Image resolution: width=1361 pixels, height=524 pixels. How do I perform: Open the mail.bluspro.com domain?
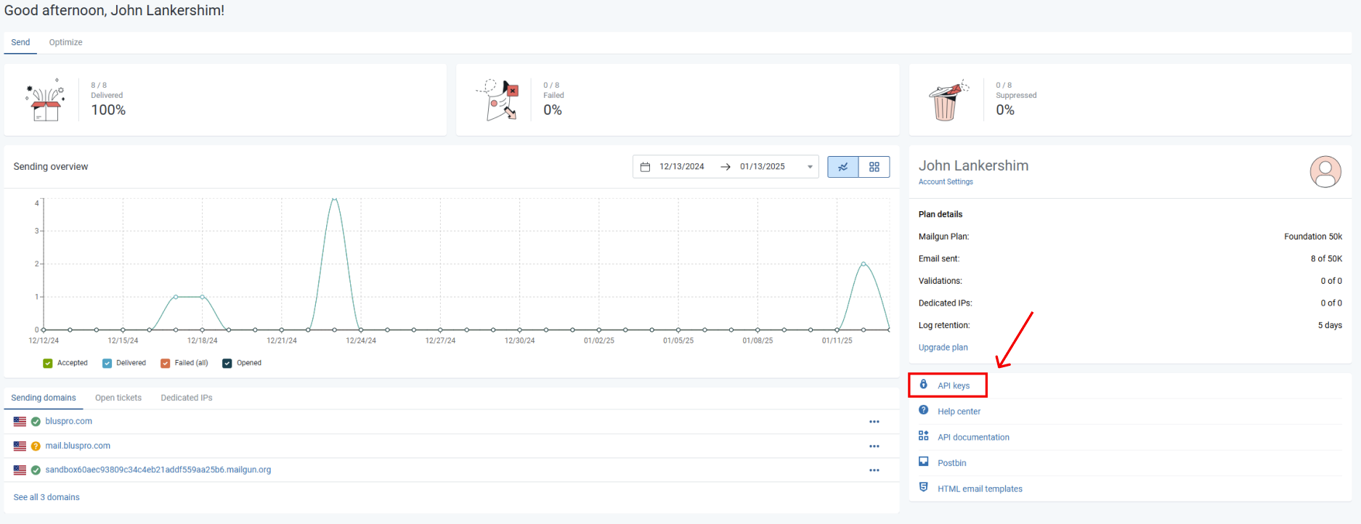(78, 446)
